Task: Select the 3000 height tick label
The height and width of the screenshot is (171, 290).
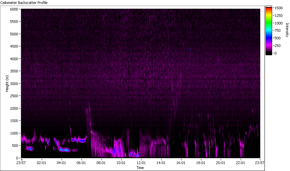Action: pos(14,84)
